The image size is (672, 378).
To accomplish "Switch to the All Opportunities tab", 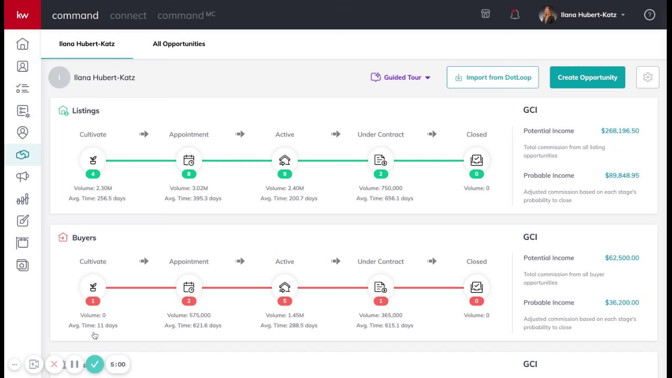I will (179, 44).
